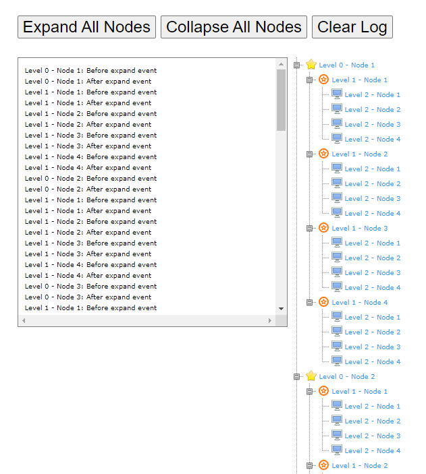Select the Level 0 - Node 2 label
The height and width of the screenshot is (474, 426).
tap(347, 377)
